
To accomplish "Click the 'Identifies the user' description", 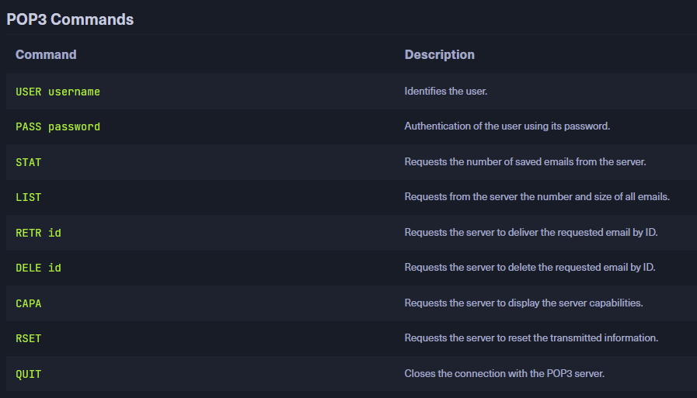I will pos(445,92).
